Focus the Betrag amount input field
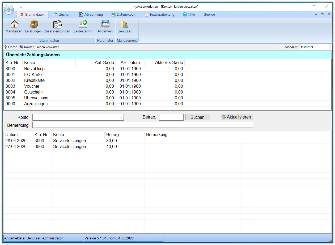The width and height of the screenshot is (335, 245). click(x=171, y=117)
